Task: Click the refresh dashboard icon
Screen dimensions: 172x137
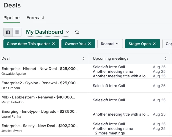Action: coord(77,32)
